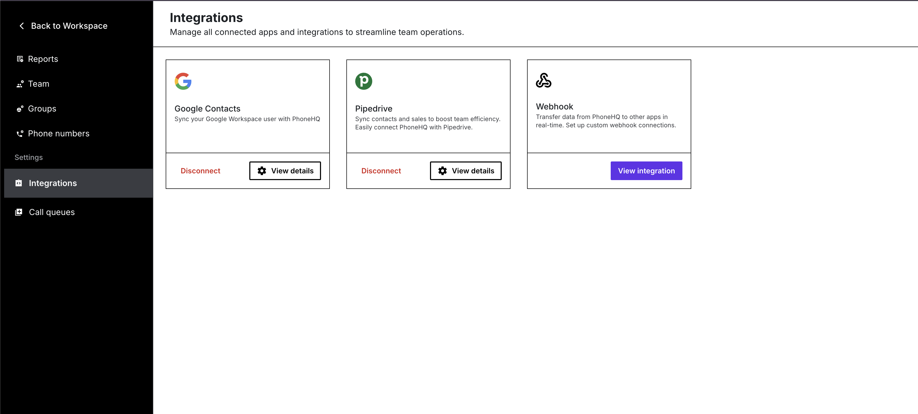Click gear icon in Pipedrive View details
918x414 pixels.
coord(443,171)
